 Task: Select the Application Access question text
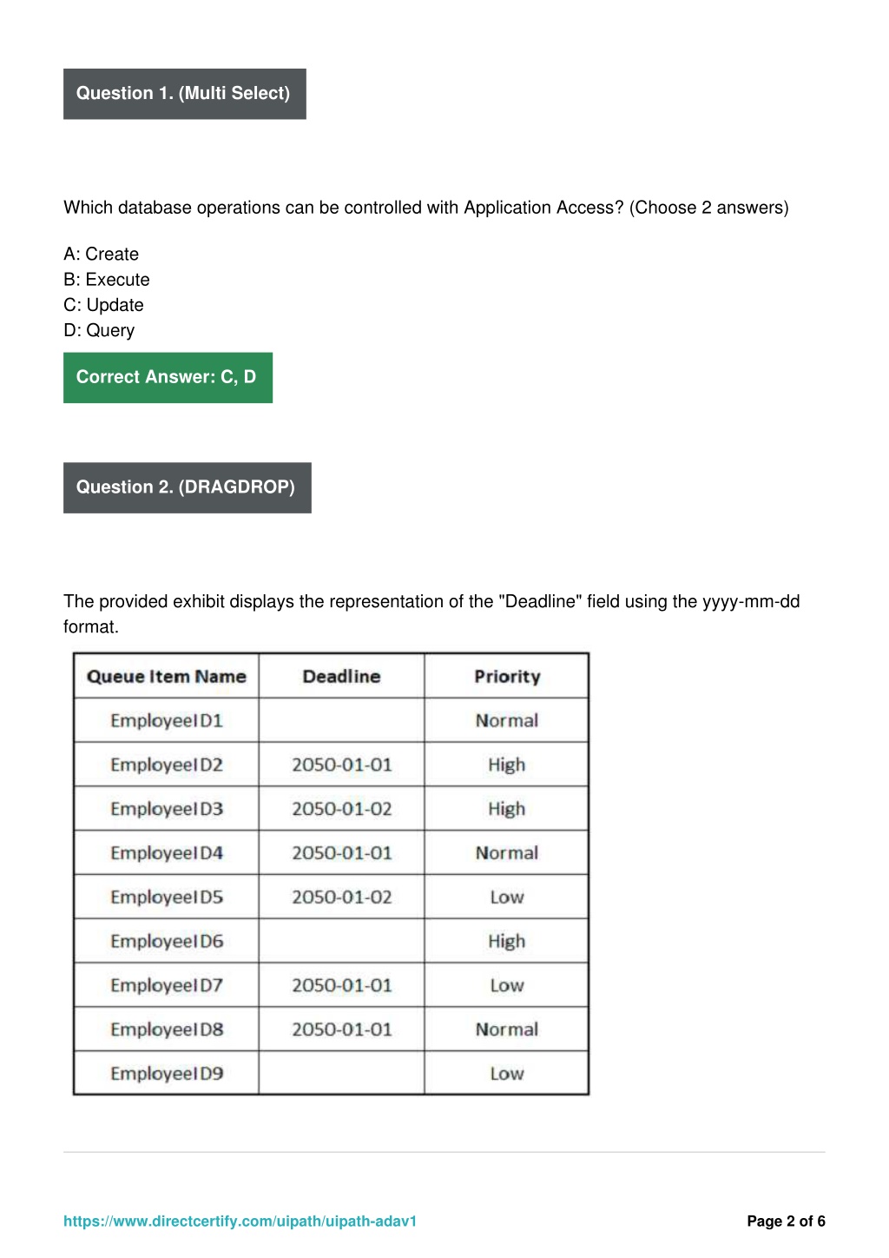[426, 208]
